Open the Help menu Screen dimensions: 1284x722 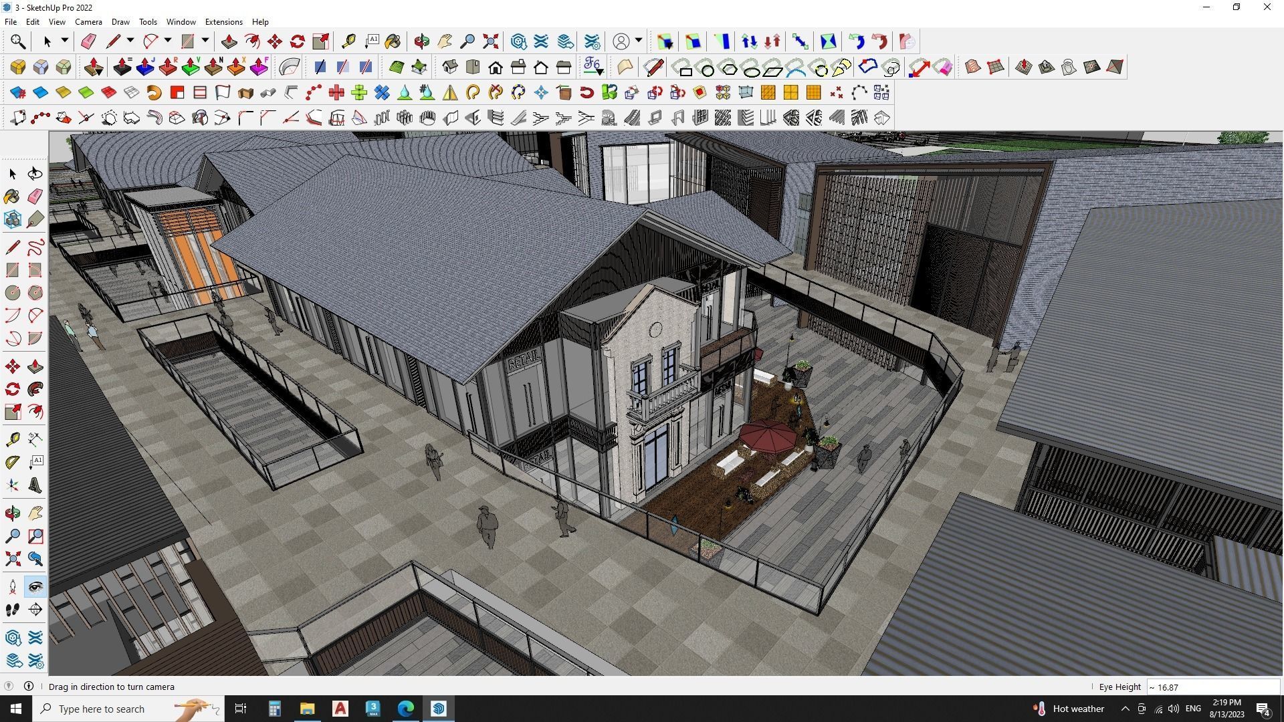pos(260,22)
